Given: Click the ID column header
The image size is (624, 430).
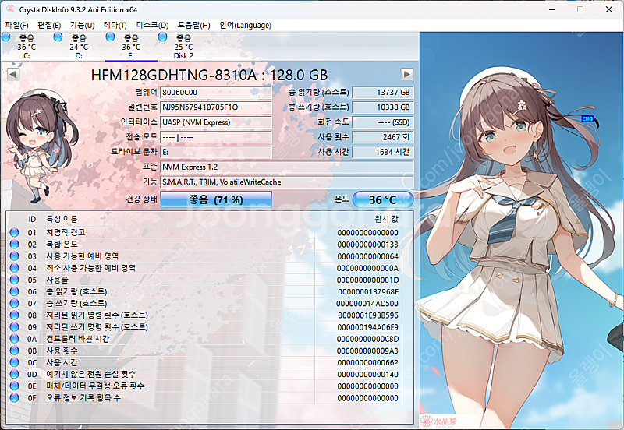Looking at the screenshot, I should 32,219.
